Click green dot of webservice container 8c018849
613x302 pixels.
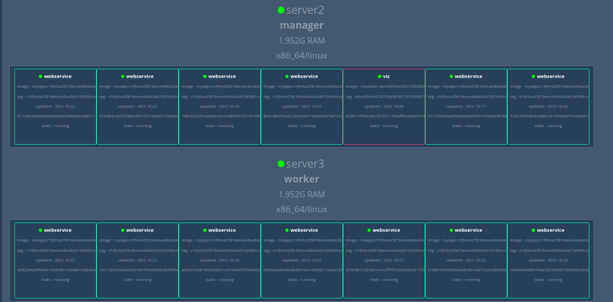(x=287, y=76)
